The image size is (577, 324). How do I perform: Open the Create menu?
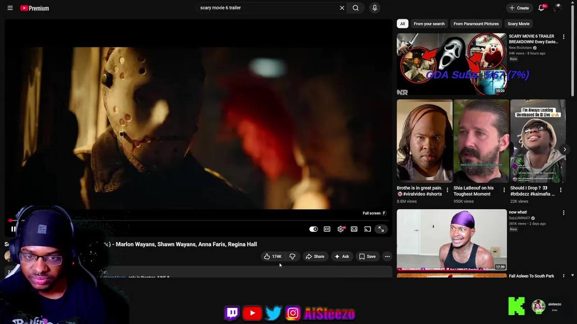coord(519,8)
